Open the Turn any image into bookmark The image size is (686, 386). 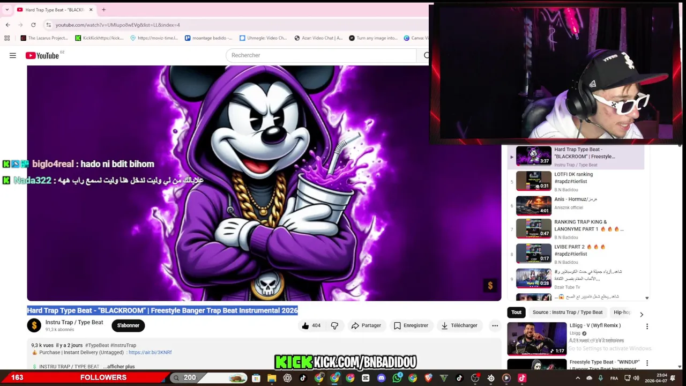(373, 38)
